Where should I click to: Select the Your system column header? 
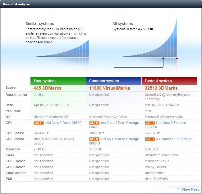point(58,81)
